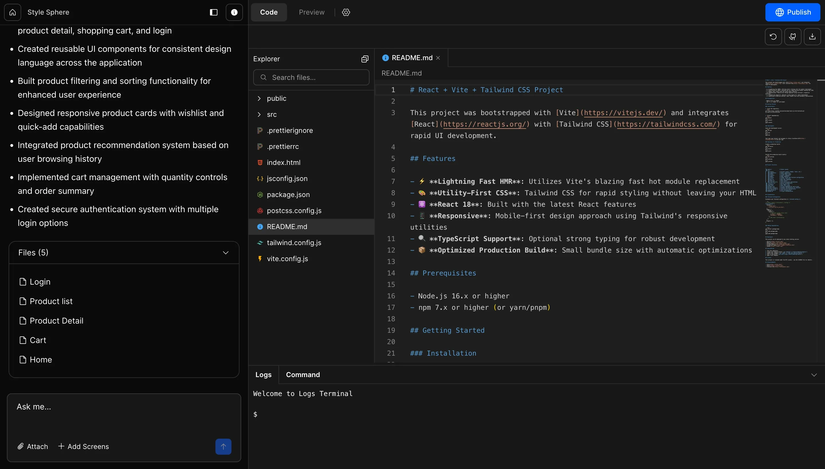Collapse all folders in Explorer
The image size is (825, 469).
click(x=365, y=59)
